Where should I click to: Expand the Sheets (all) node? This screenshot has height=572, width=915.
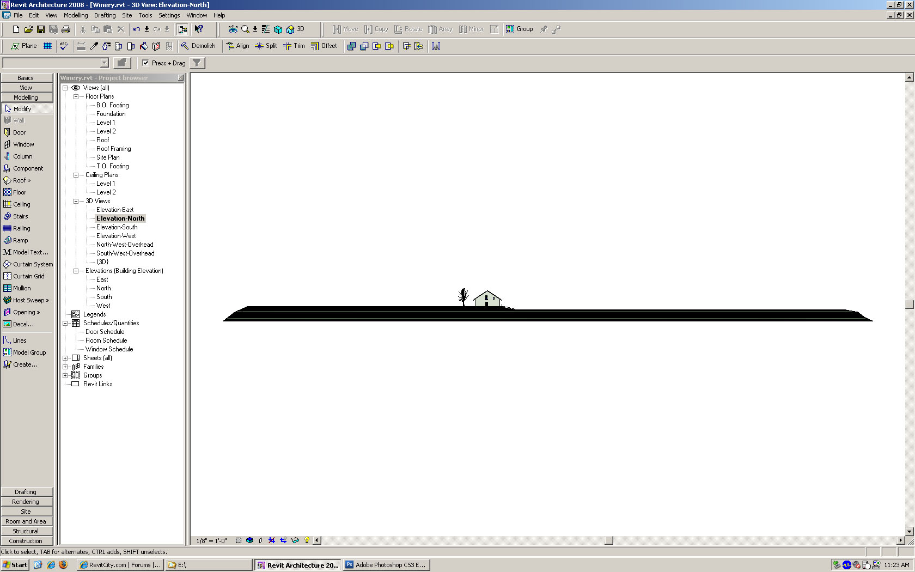[65, 358]
